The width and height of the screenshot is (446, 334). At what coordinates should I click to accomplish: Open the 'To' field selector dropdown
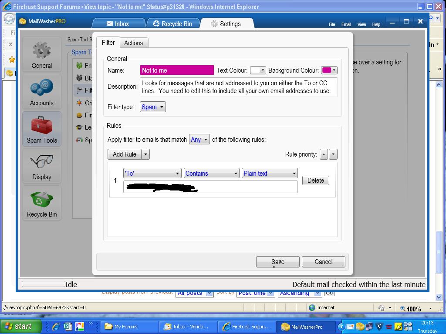point(152,173)
